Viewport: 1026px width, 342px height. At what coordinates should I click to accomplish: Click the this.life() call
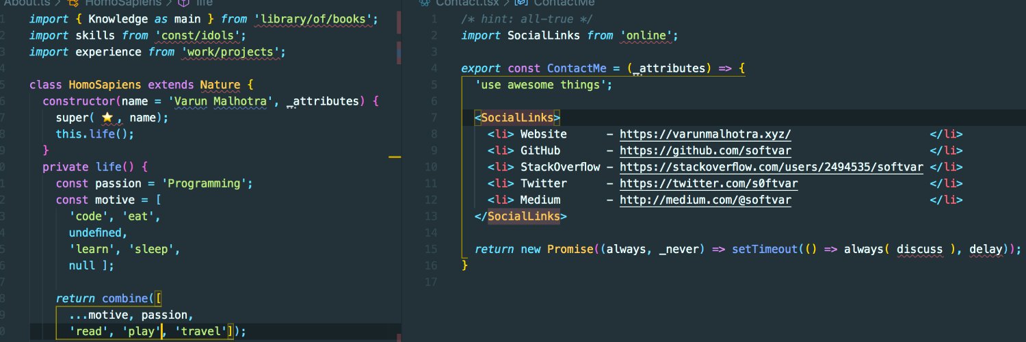click(x=95, y=134)
